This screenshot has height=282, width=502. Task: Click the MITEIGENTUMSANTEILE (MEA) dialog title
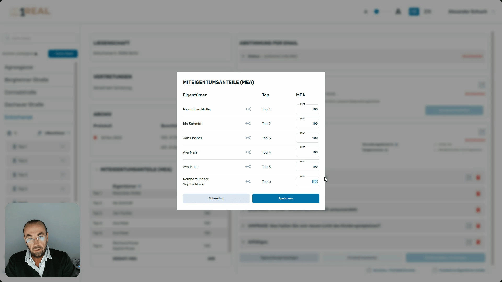coord(218,82)
